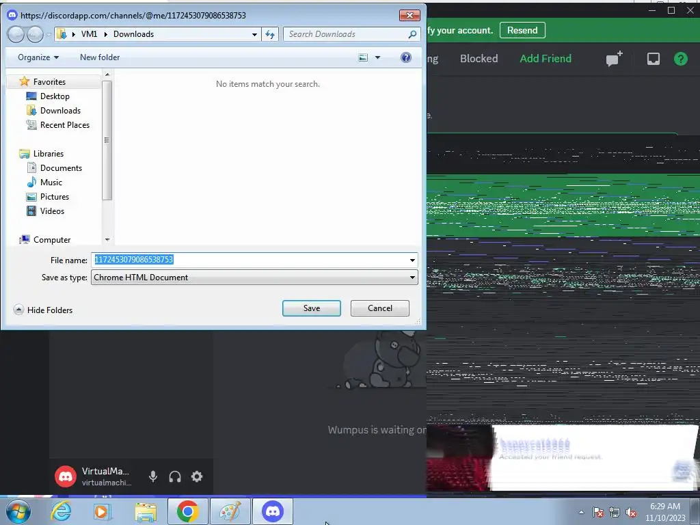This screenshot has width=700, height=525.
Task: Select VM1 in the address breadcrumb
Action: [x=89, y=34]
